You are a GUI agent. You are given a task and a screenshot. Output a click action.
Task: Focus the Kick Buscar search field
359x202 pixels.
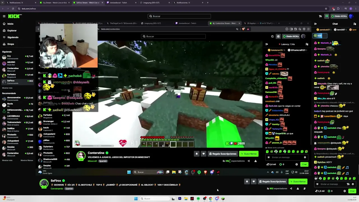click(x=179, y=16)
